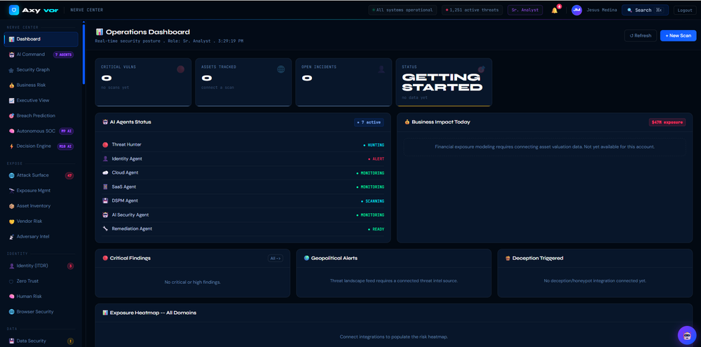Click the Search field
701x347 pixels.
645,10
